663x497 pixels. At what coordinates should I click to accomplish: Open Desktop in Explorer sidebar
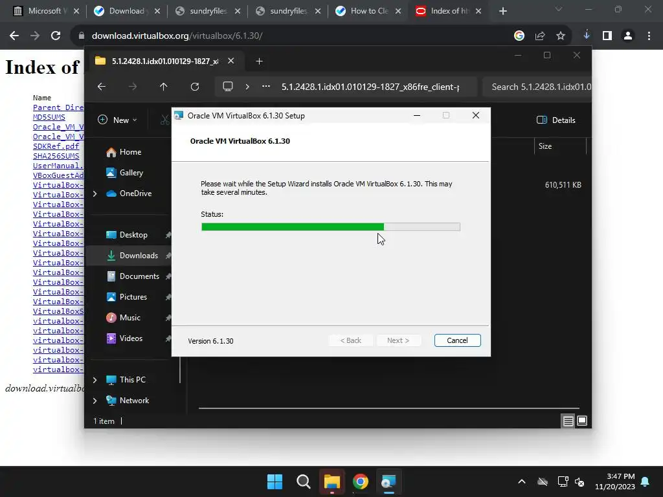127,235
